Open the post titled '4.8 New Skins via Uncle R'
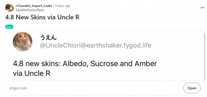 pos(42,17)
